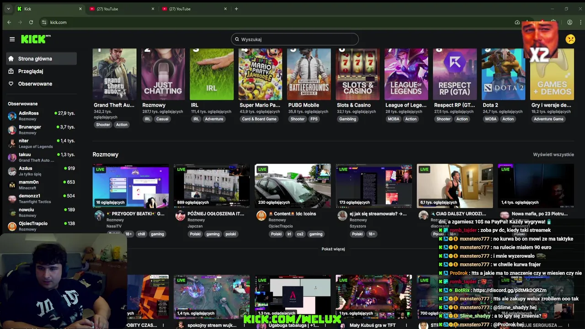Image resolution: width=585 pixels, height=329 pixels.
Task: Open PUBG Mobile category card
Action: pos(308,74)
